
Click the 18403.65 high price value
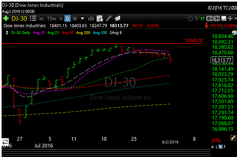(78, 26)
